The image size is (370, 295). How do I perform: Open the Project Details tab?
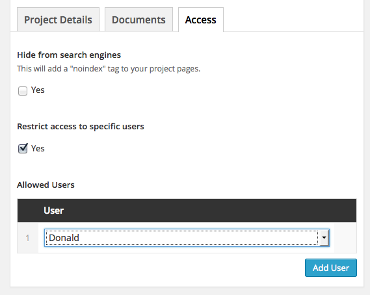coord(58,19)
